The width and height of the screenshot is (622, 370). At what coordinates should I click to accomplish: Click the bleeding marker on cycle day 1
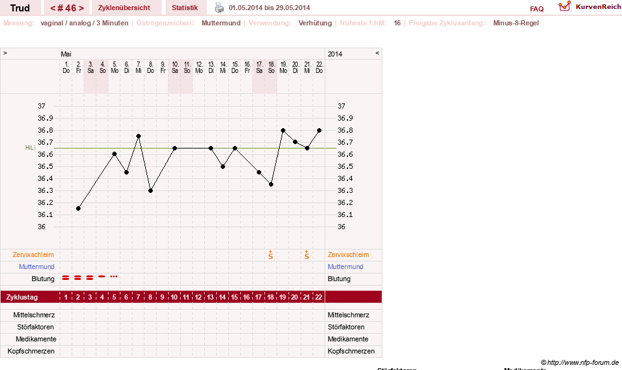(66, 278)
